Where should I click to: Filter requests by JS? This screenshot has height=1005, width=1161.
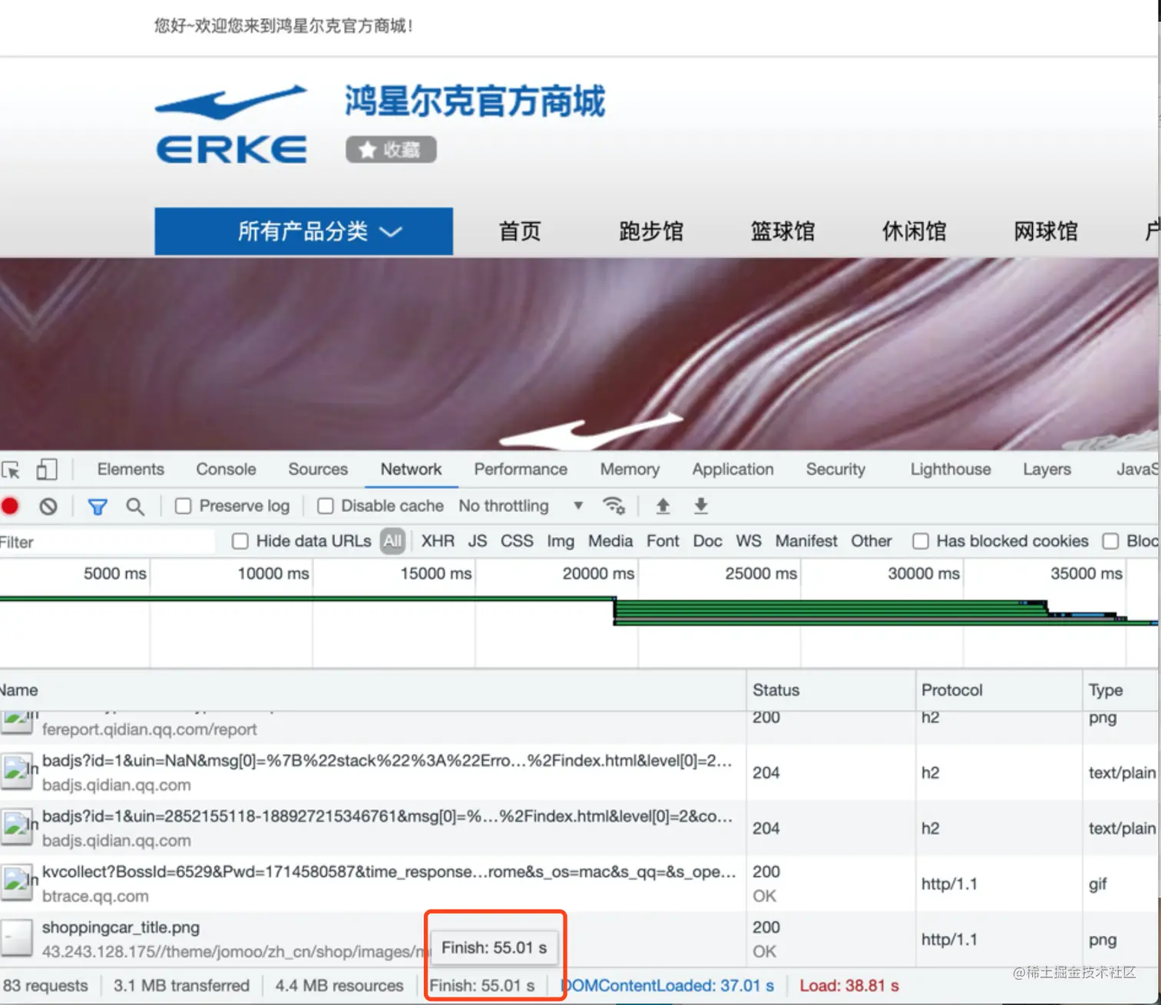click(x=478, y=541)
